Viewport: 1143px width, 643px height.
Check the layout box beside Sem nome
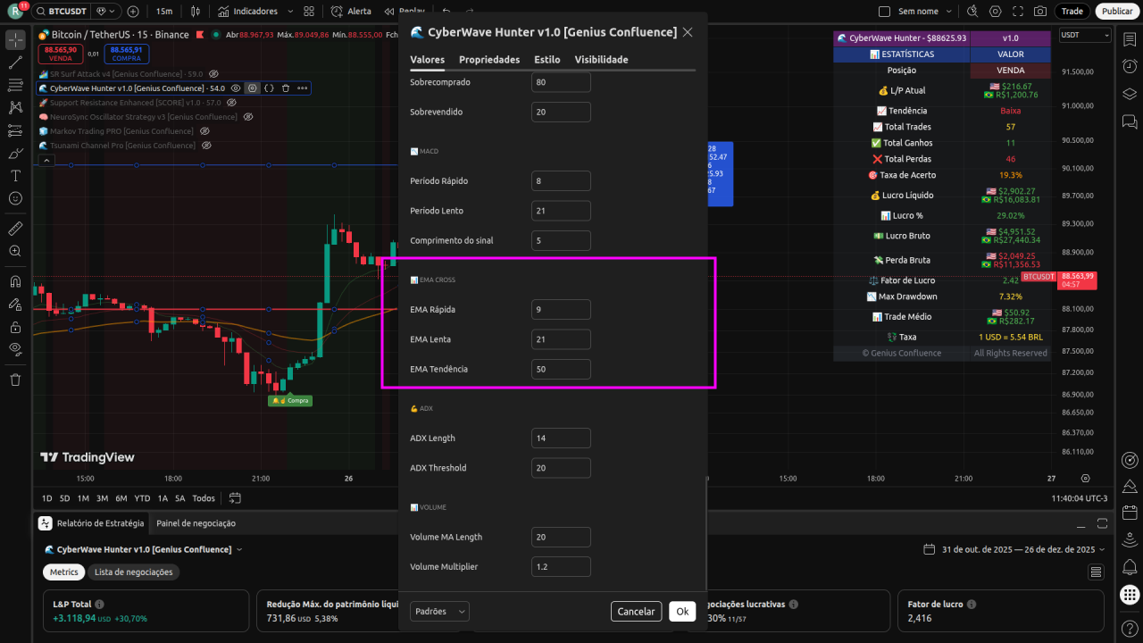click(x=885, y=12)
